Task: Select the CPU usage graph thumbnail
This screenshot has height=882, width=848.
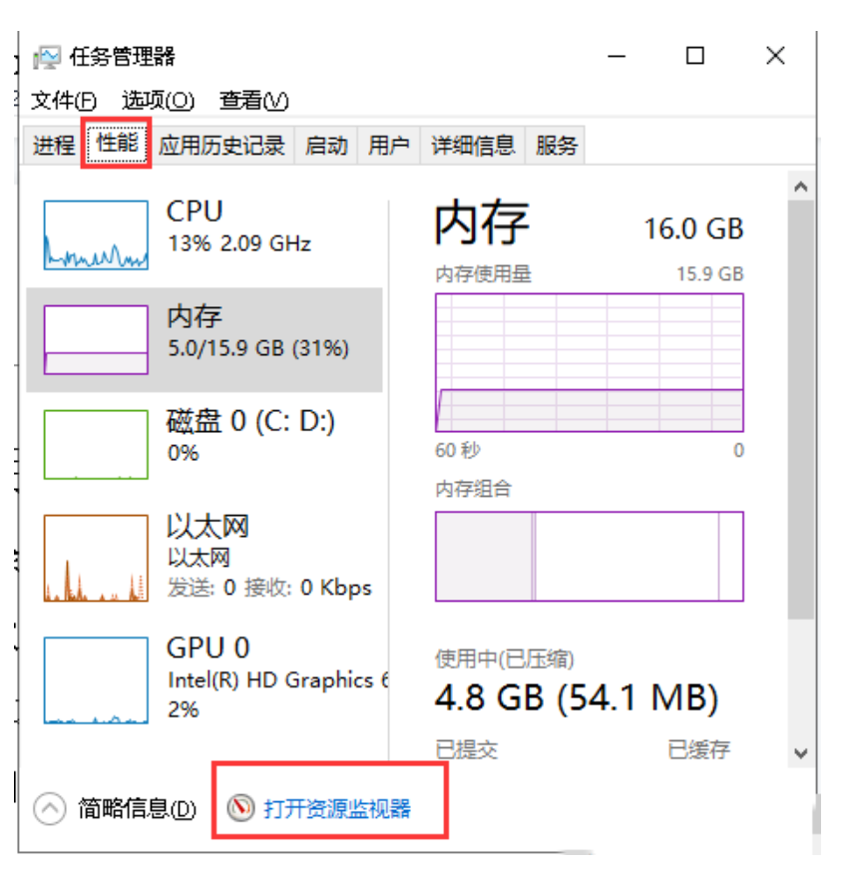Action: 96,234
